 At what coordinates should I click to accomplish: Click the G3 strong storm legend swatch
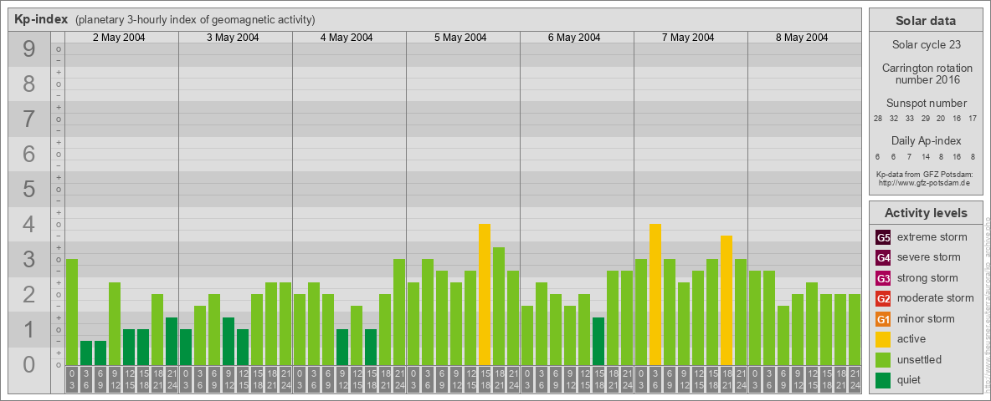pos(883,278)
